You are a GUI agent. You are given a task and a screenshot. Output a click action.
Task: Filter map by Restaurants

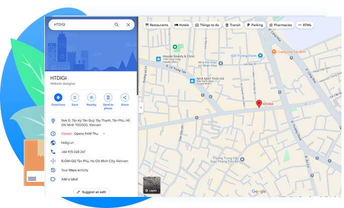click(x=156, y=25)
